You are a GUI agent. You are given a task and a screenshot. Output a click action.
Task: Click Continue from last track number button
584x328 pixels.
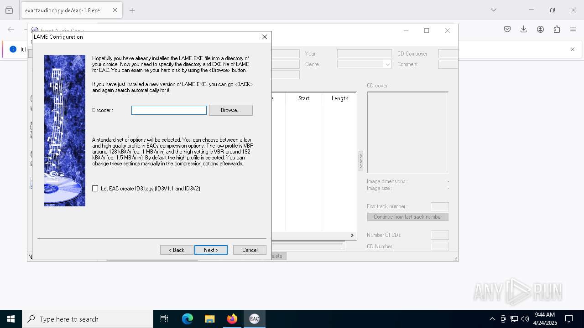(x=407, y=217)
